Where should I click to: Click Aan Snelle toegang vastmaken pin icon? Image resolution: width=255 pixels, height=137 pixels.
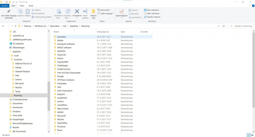pyautogui.click(x=9, y=11)
